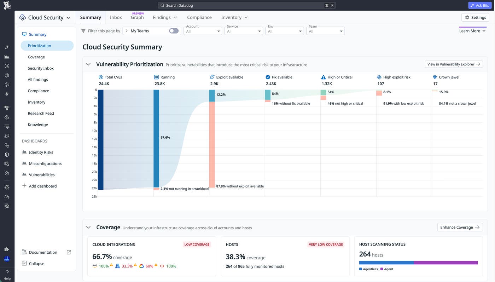This screenshot has height=282, width=495.
Task: Click the Documentation external link icon
Action: (x=69, y=252)
